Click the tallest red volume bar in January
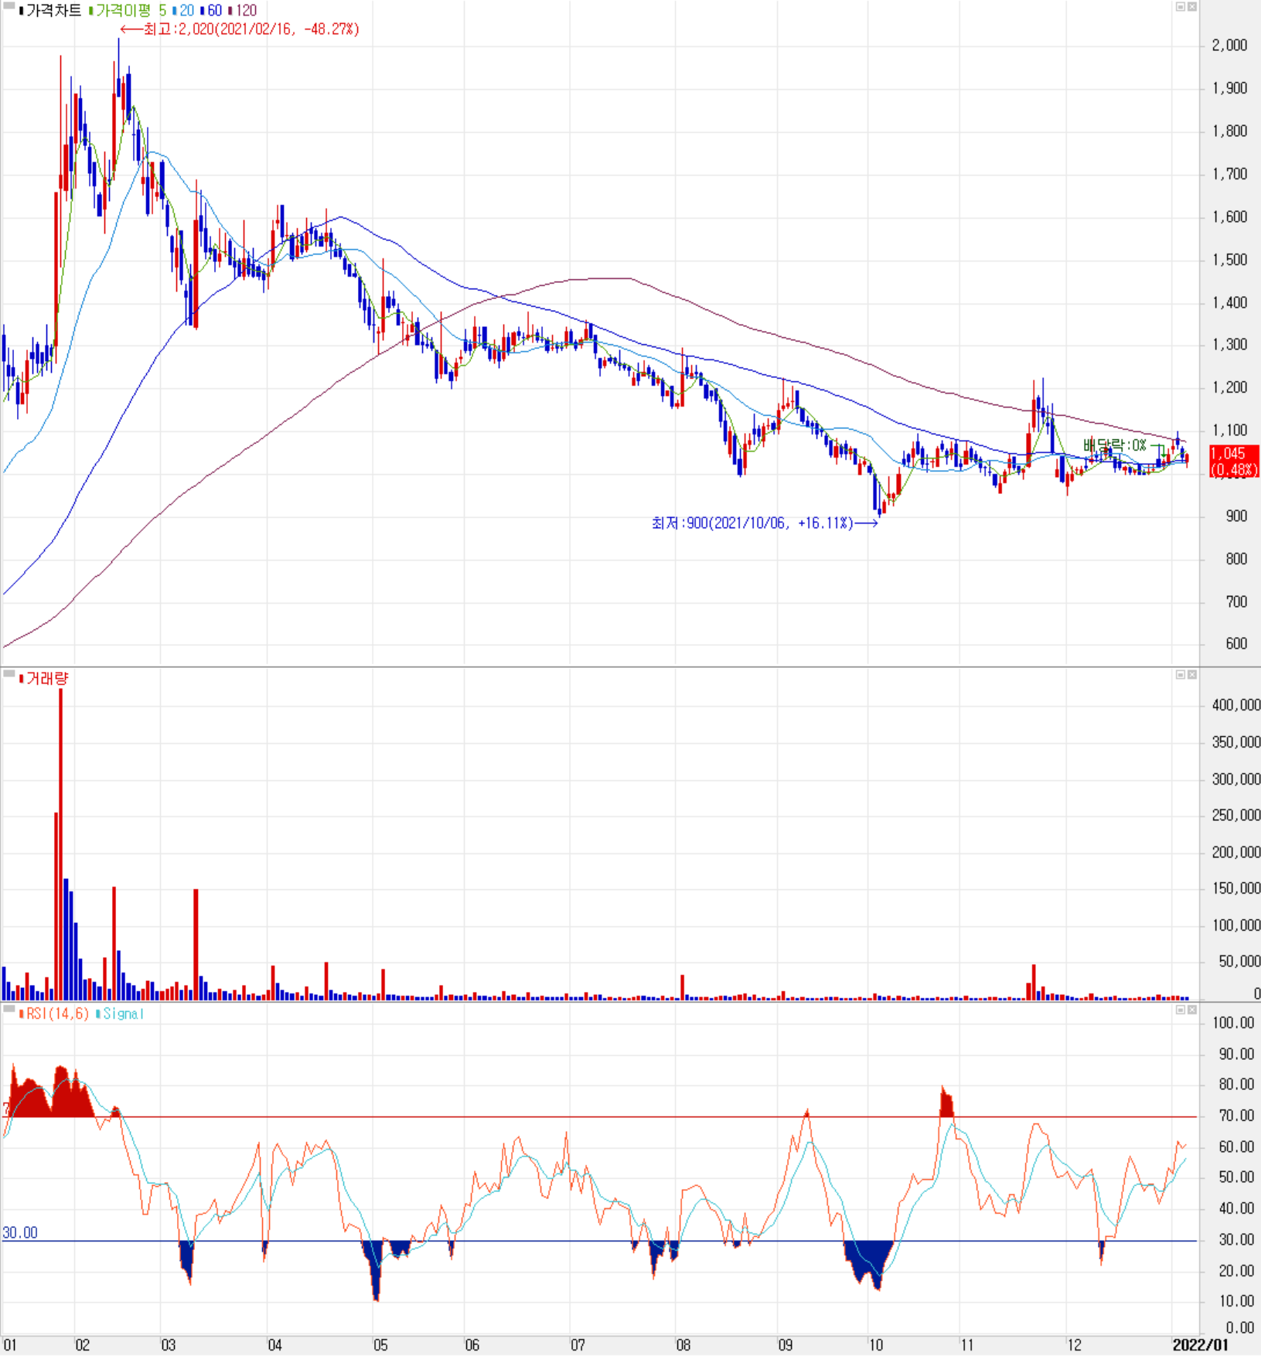1261x1356 pixels. tap(60, 844)
